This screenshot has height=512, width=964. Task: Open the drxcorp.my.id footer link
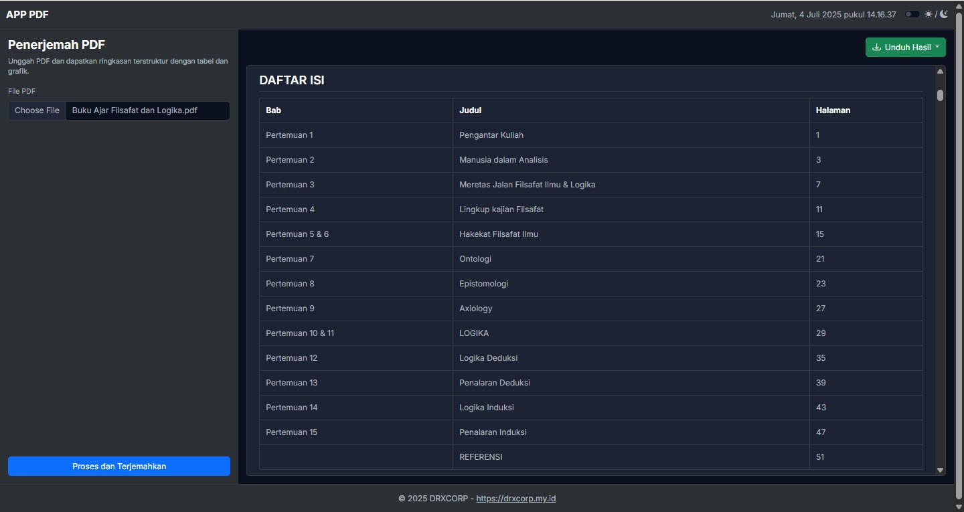516,499
